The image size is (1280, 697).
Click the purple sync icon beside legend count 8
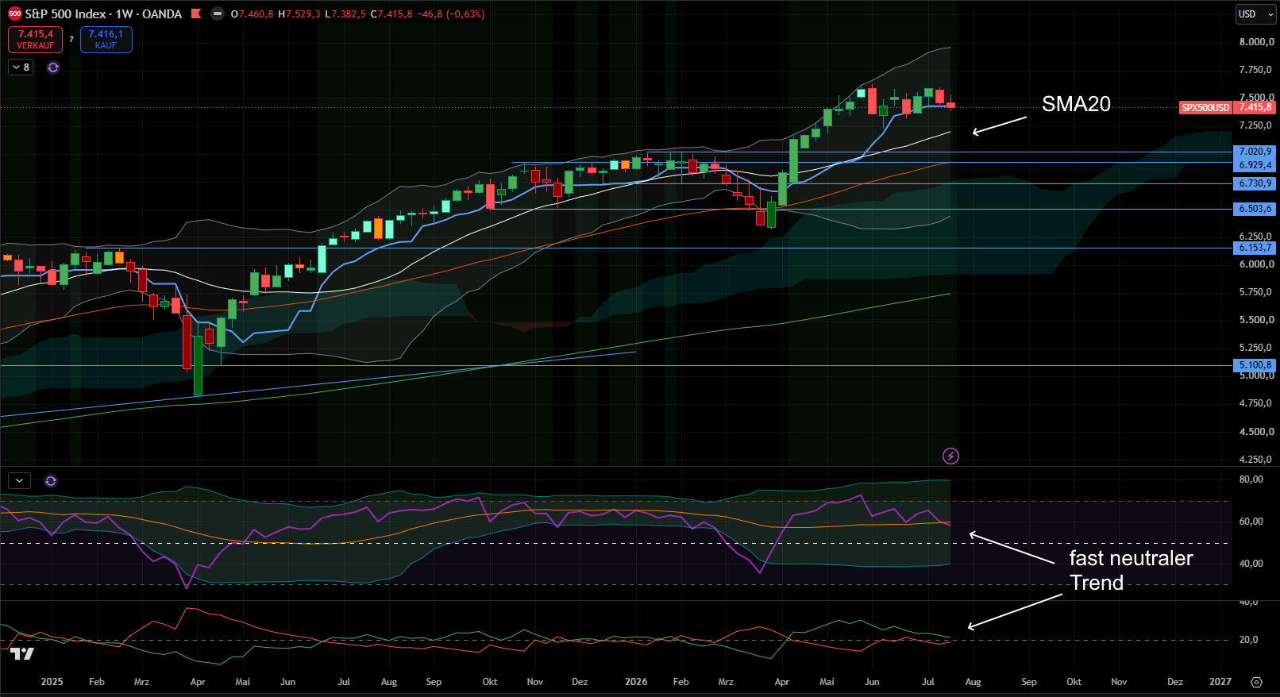pos(53,67)
